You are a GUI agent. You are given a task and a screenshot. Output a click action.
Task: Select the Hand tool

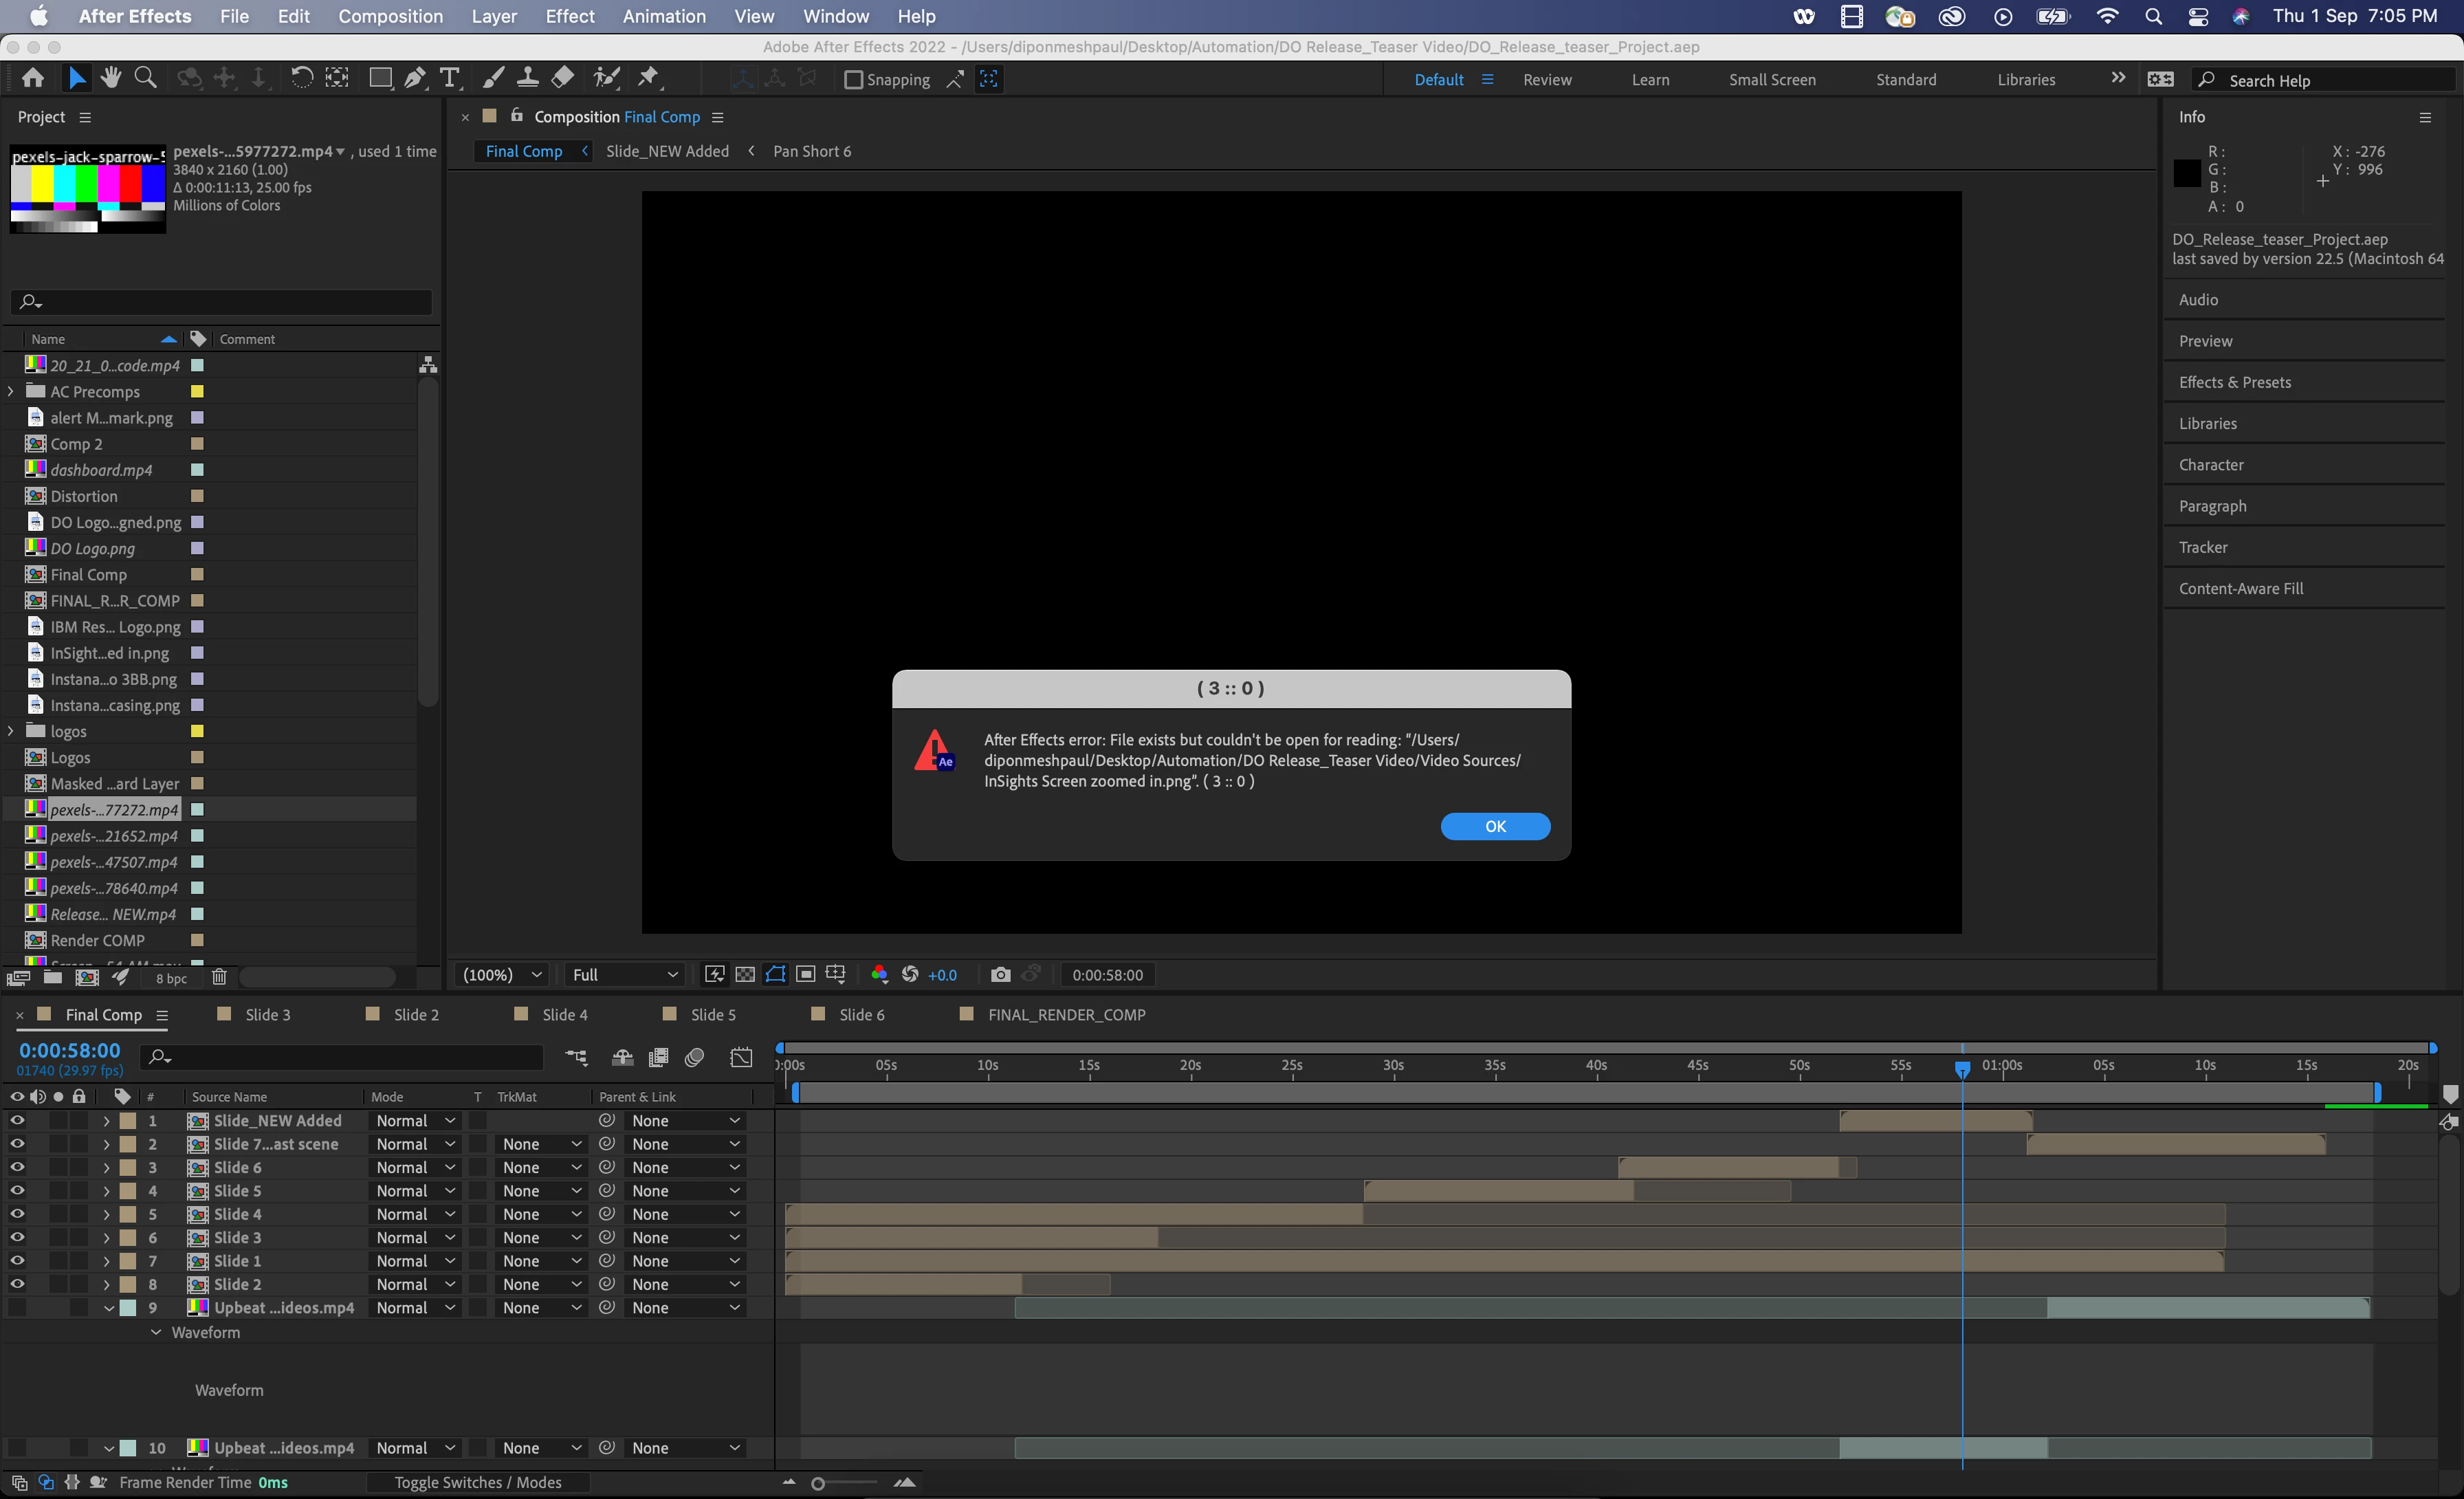click(111, 77)
